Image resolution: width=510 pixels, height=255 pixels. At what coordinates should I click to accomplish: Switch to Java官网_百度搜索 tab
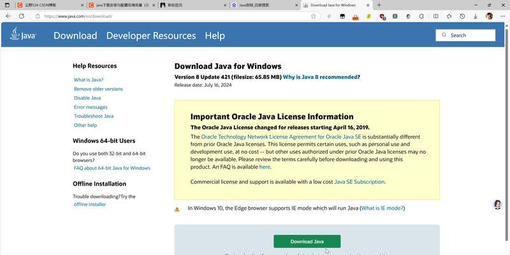265,5
